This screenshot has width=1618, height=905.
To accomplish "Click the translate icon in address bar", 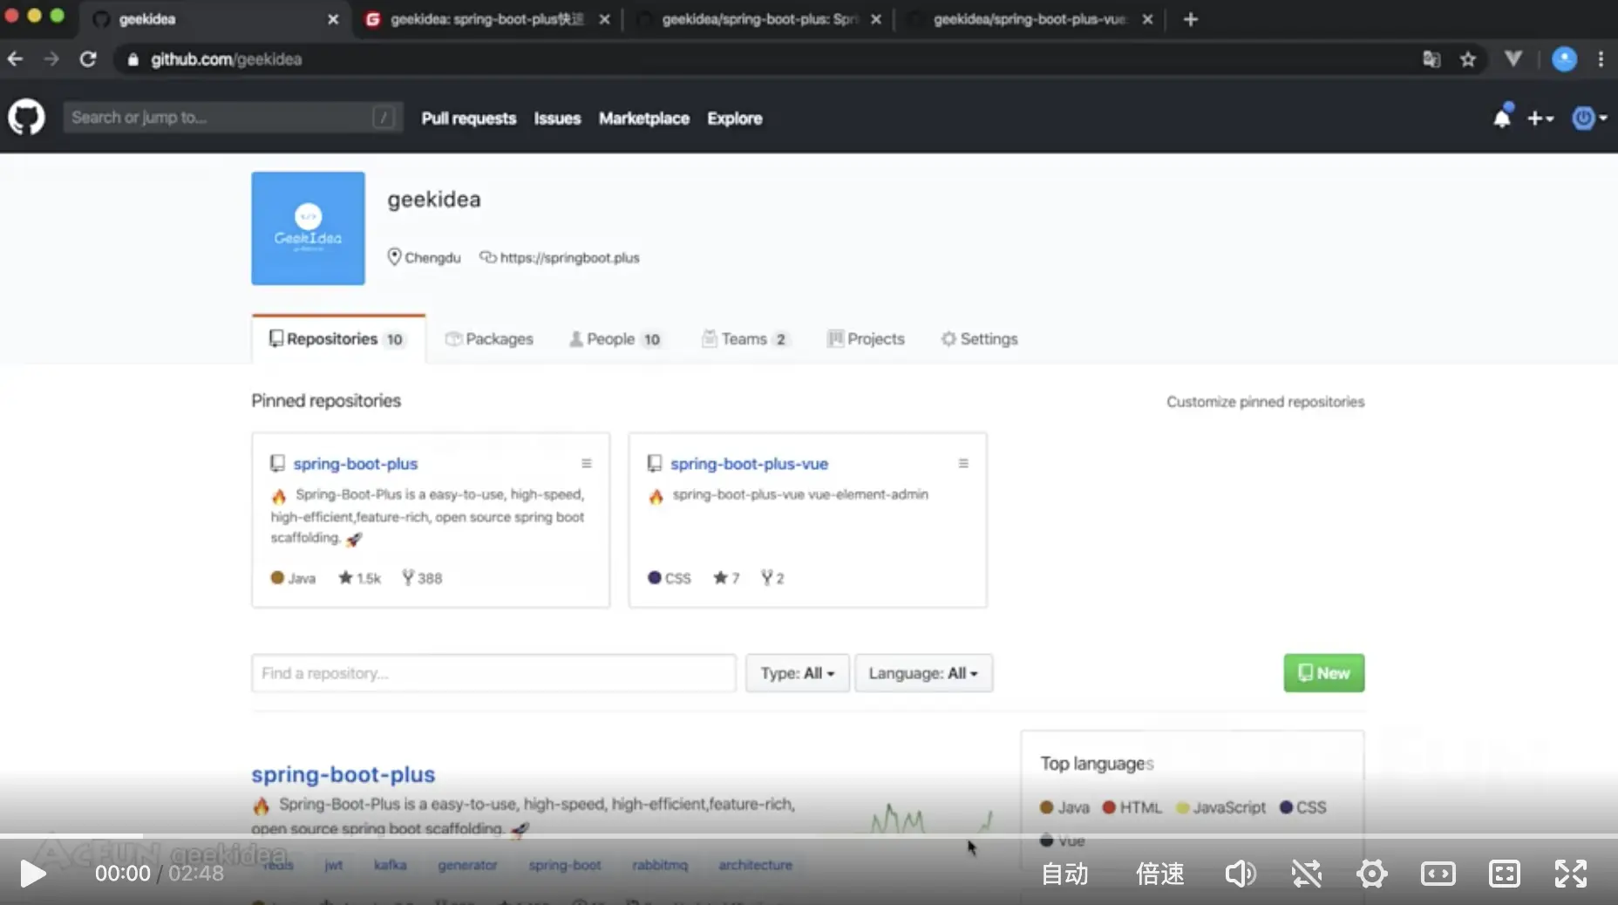I will coord(1430,59).
